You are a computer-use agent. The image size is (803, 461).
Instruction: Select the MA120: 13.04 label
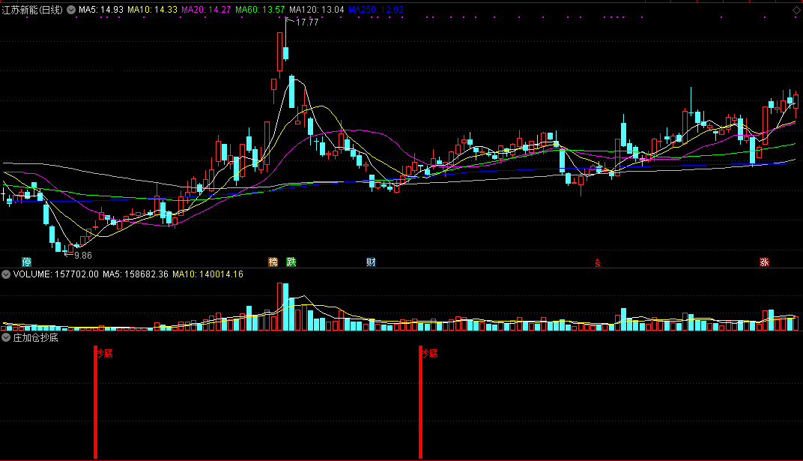click(317, 10)
